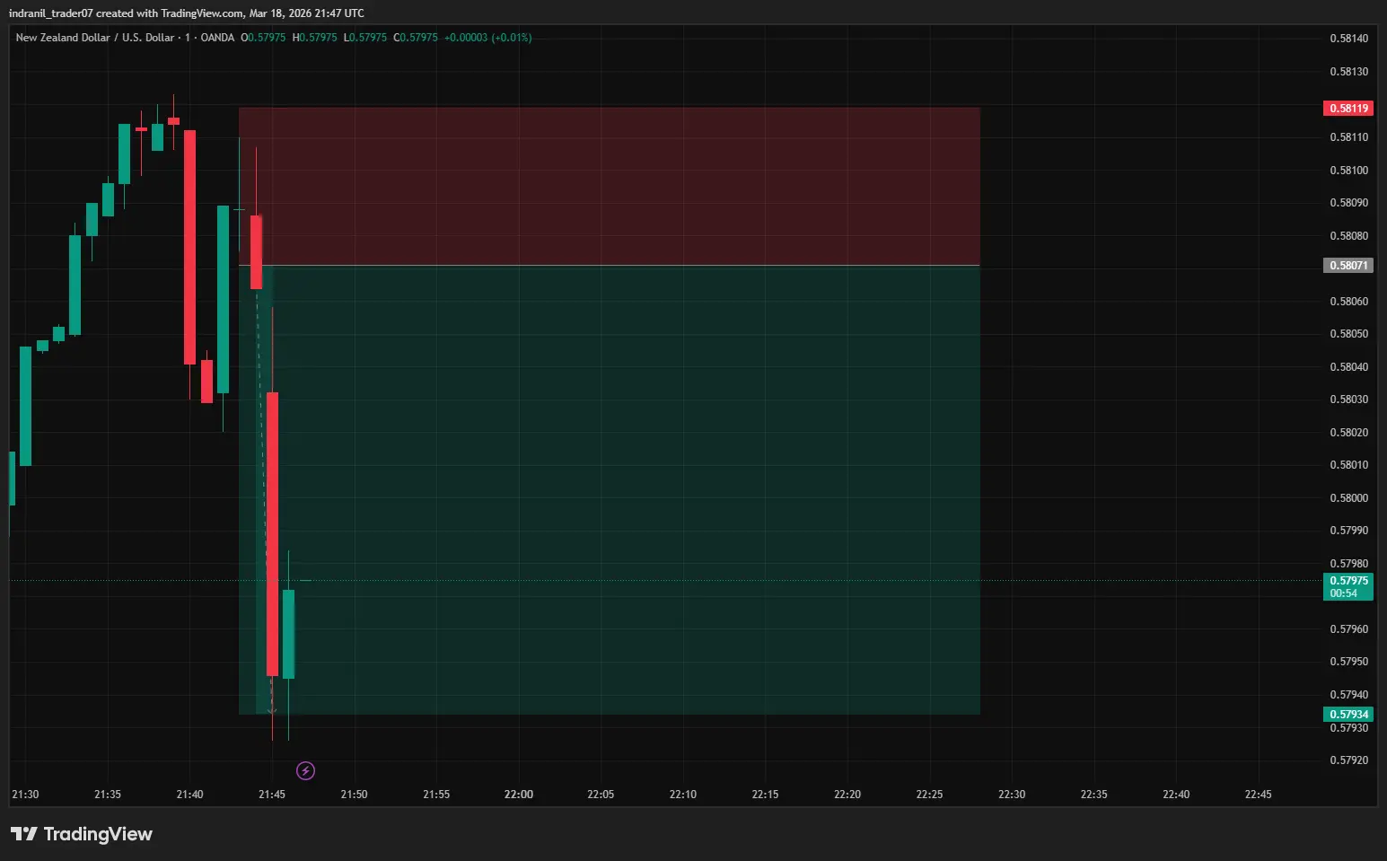Click the gray 0.58071 entry price tag
This screenshot has height=861, width=1387.
[1348, 266]
